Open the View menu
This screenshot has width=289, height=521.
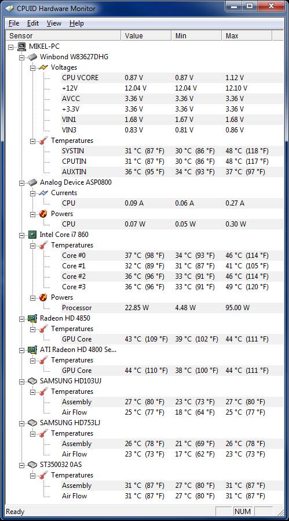(x=54, y=23)
